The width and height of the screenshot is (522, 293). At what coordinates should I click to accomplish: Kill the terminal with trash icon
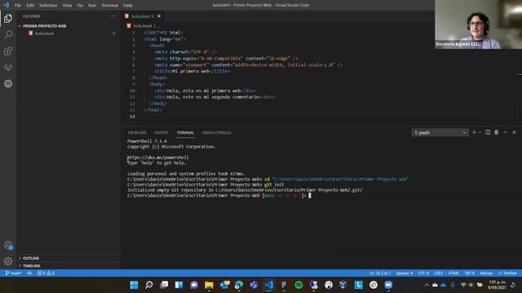click(497, 133)
